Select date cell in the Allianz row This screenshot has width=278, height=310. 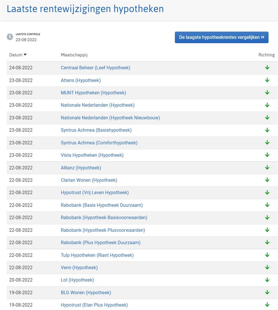[21, 168]
